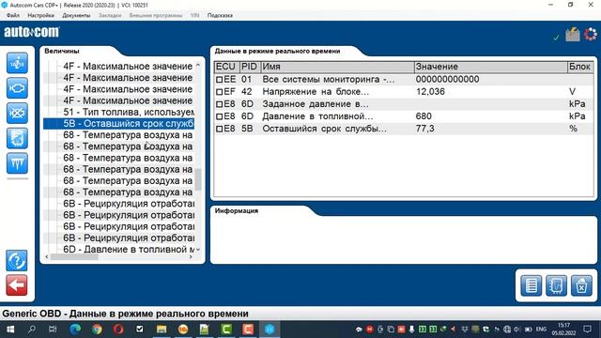Image resolution: width=601 pixels, height=338 pixels.
Task: Click the values list vertical scrollbar thumb
Action: (x=198, y=179)
